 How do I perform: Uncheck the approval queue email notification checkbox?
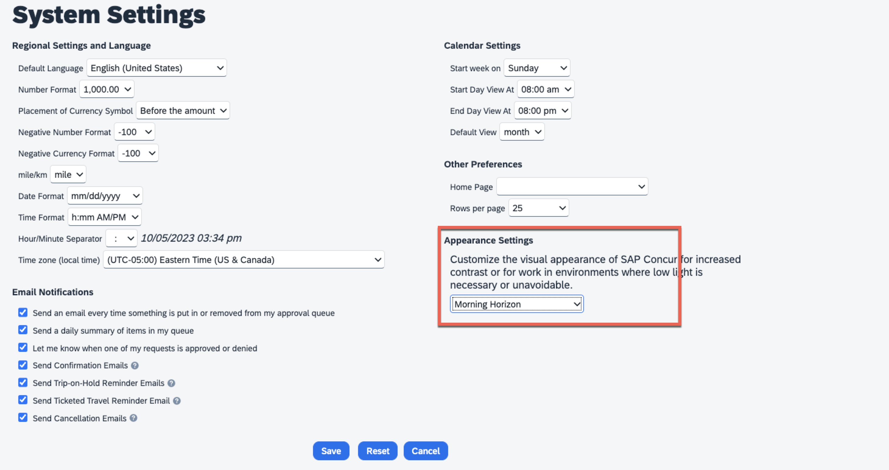click(x=23, y=313)
